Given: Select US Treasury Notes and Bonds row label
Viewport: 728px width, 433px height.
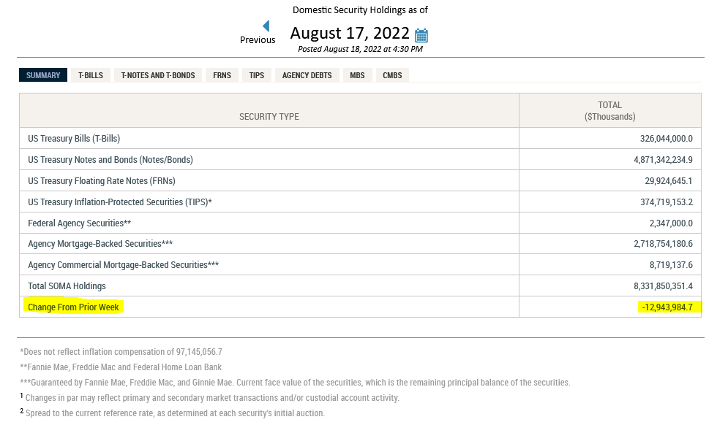Looking at the screenshot, I should pos(110,160).
